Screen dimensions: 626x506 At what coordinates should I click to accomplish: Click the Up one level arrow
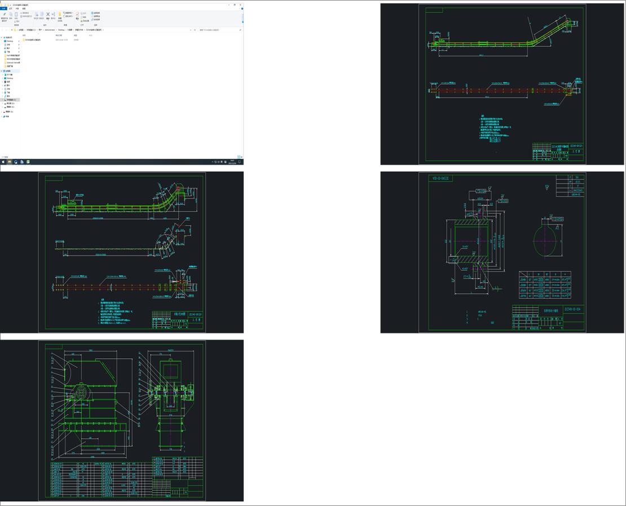12,30
